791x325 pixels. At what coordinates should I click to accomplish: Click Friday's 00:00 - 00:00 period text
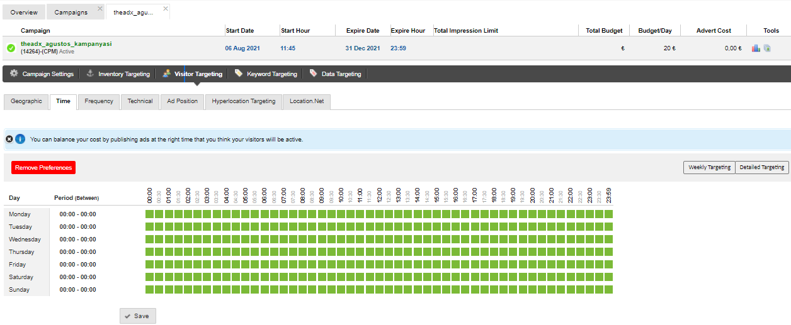click(78, 265)
